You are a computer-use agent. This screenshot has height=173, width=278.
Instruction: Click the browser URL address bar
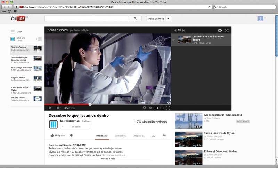pos(115,7)
